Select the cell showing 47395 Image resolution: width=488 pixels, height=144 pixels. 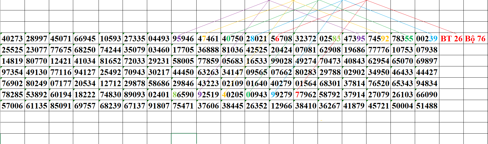point(354,39)
